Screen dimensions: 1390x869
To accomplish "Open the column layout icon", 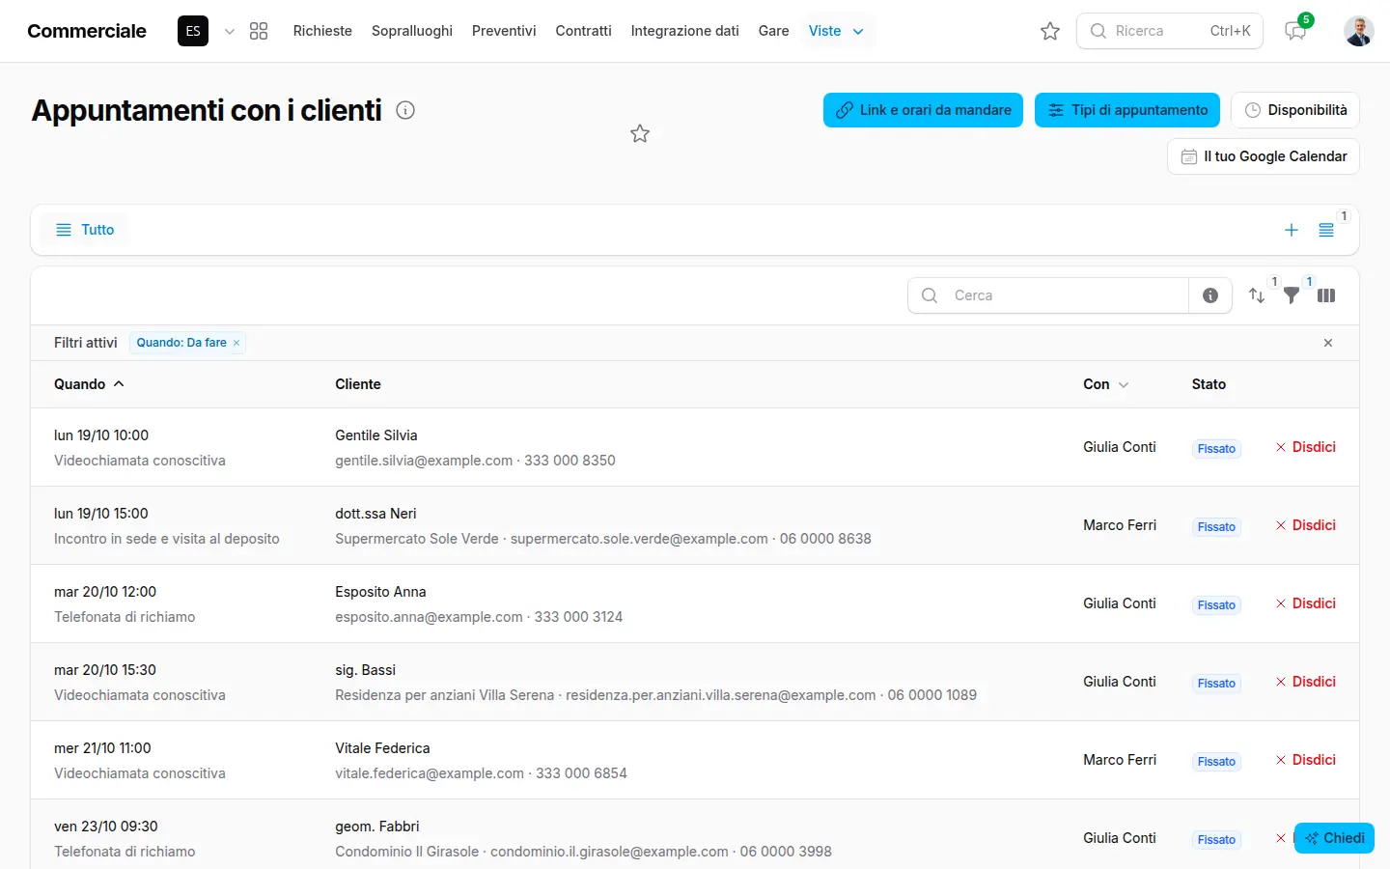I will pos(1326,295).
